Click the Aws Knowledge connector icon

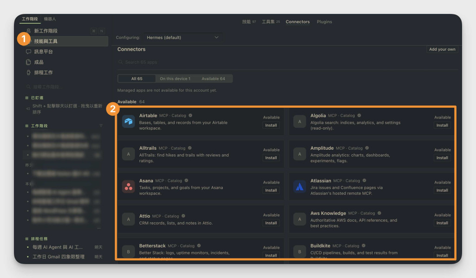[300, 219]
